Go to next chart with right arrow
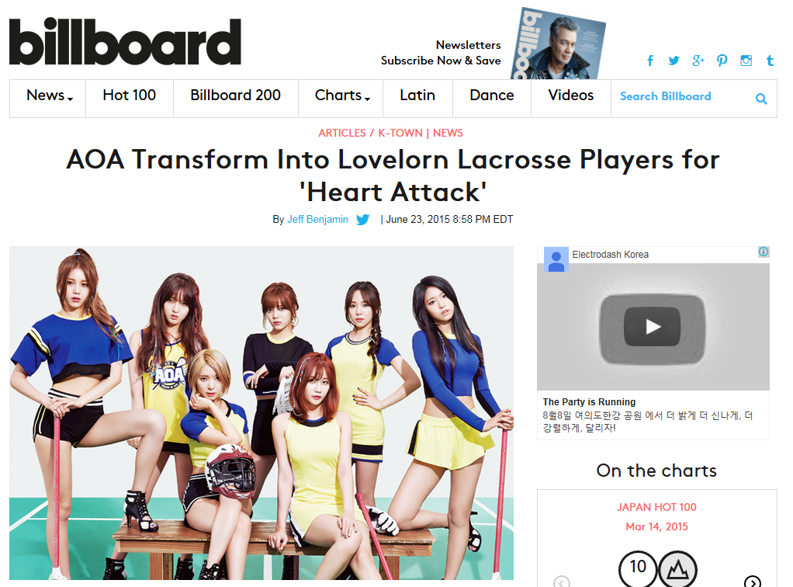The image size is (793, 587). 753,582
